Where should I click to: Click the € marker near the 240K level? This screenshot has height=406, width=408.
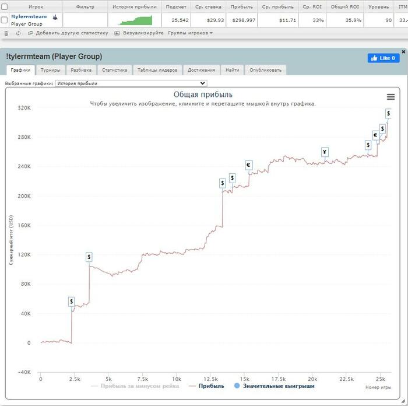pyautogui.click(x=248, y=165)
